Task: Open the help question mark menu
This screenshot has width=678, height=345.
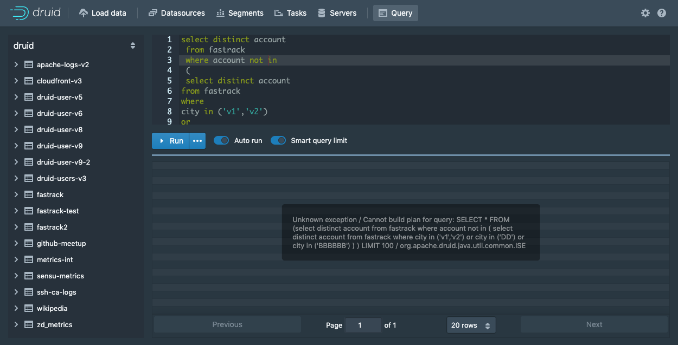Action: click(x=662, y=13)
